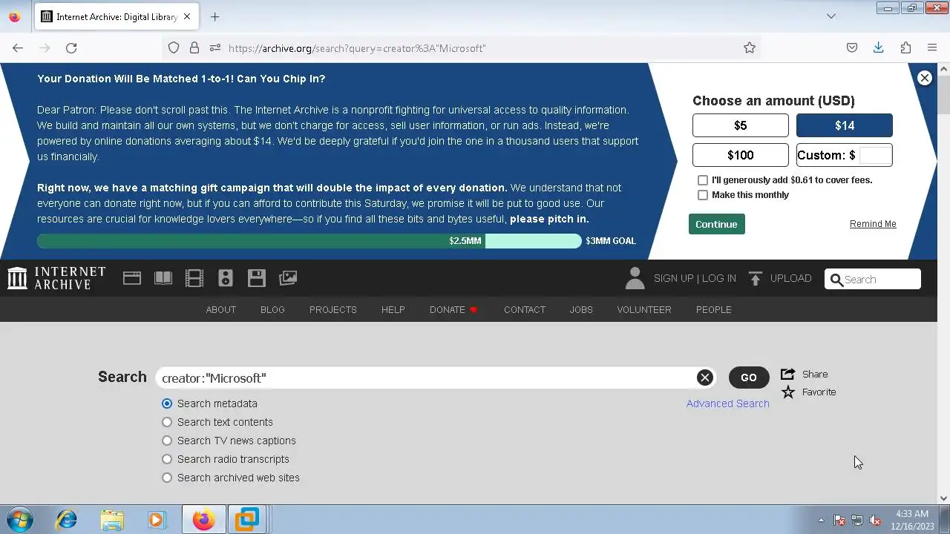Click the UPLOAD link
The height and width of the screenshot is (534, 950).
(791, 278)
